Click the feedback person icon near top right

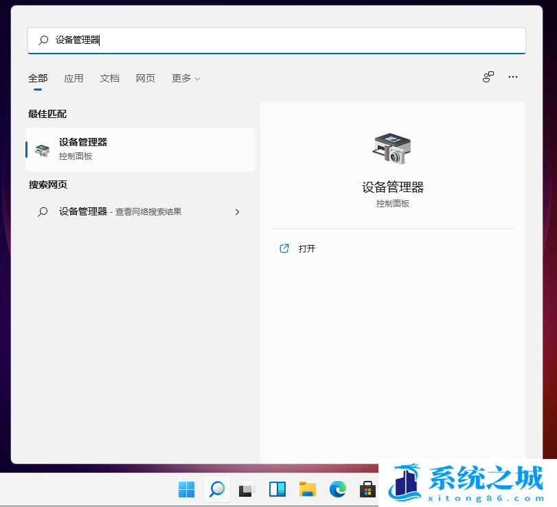click(488, 77)
